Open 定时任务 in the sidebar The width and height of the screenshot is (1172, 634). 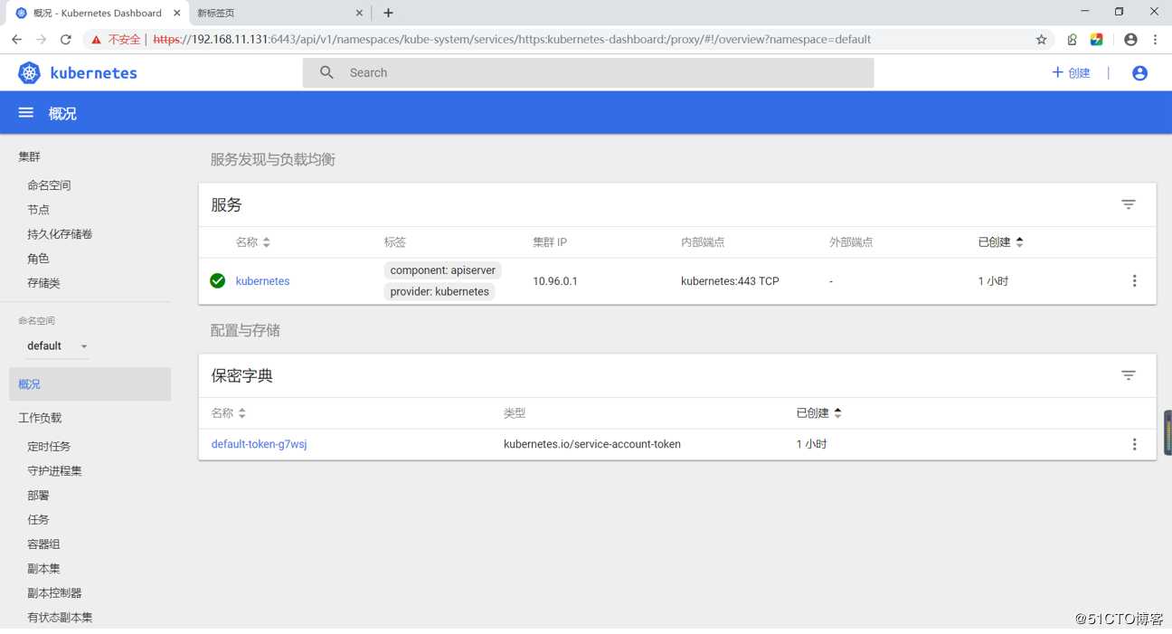pos(49,446)
